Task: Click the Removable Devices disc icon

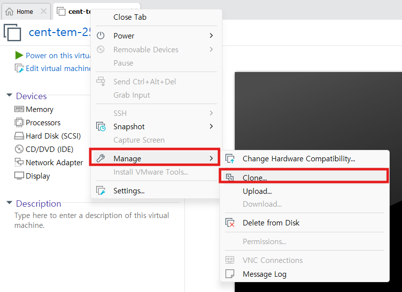Action: pyautogui.click(x=101, y=49)
